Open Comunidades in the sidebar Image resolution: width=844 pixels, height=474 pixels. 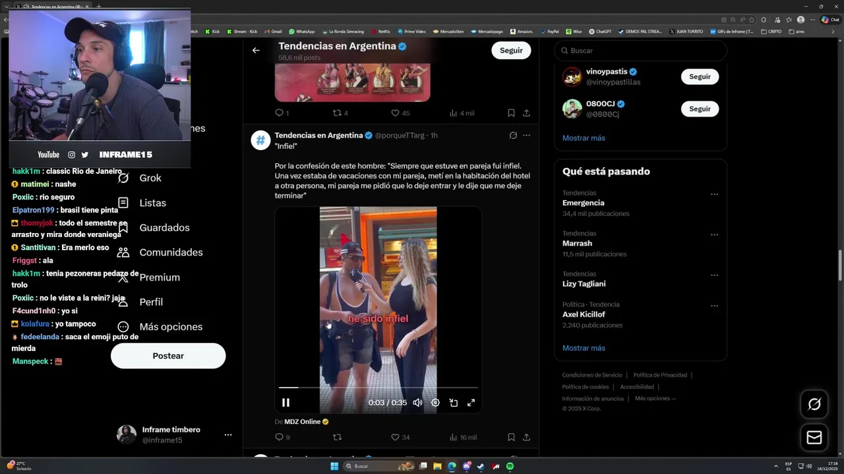[x=161, y=252]
